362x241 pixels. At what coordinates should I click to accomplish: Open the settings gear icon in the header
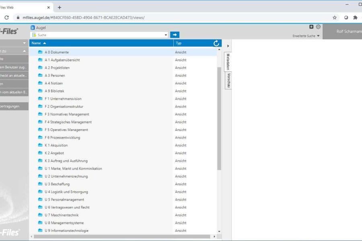point(318,27)
